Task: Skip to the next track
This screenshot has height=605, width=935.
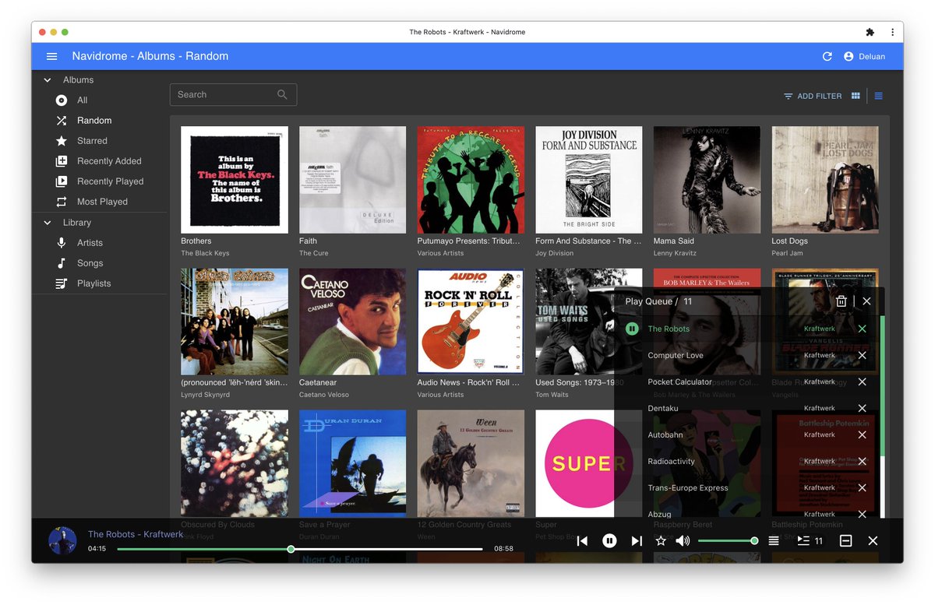Action: 637,540
